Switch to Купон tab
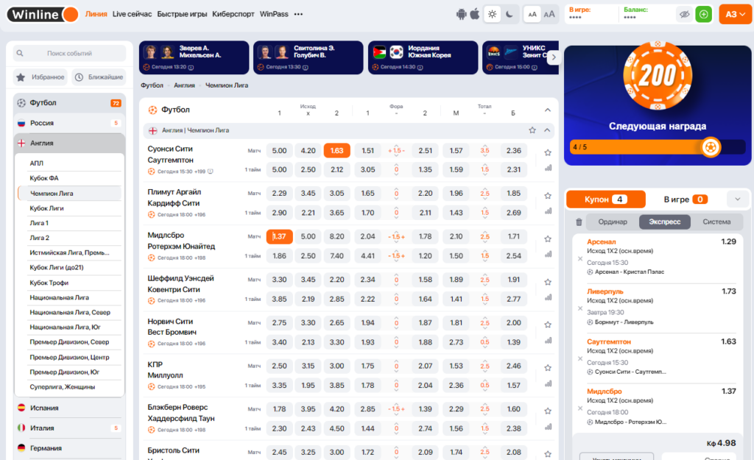754x460 pixels. [606, 199]
